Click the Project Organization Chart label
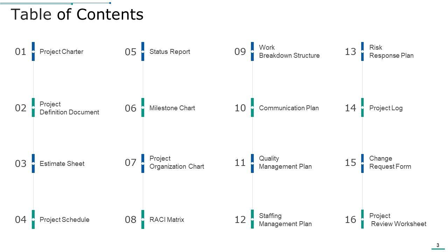Screen dimensions: 448x252 [176, 163]
